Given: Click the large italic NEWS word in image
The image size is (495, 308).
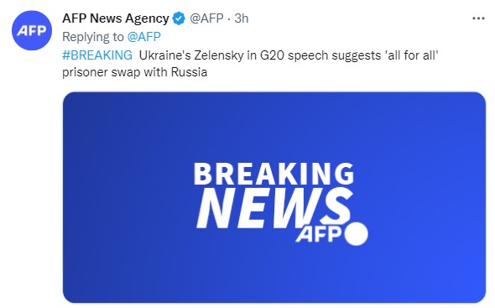Looking at the screenshot, I should [x=274, y=207].
